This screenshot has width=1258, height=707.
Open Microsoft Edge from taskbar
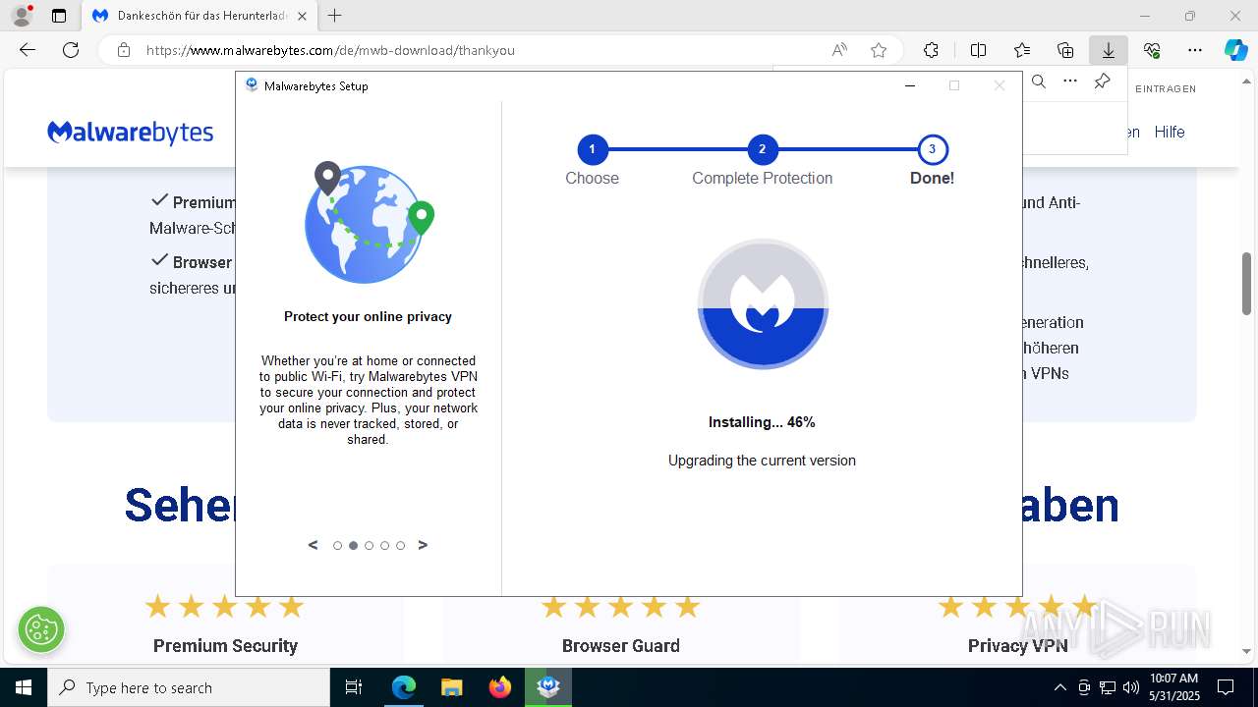point(404,687)
